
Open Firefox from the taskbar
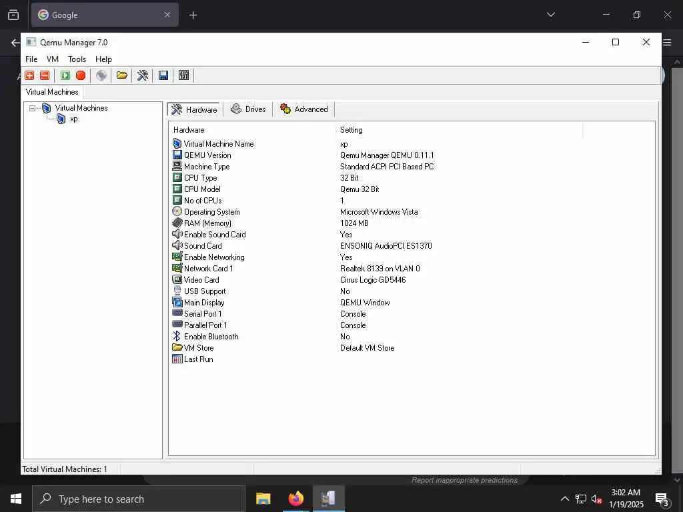(x=295, y=499)
